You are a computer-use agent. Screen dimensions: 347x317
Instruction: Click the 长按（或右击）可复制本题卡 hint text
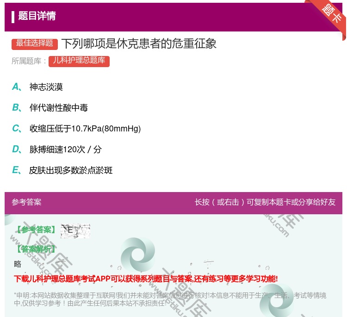(265, 202)
